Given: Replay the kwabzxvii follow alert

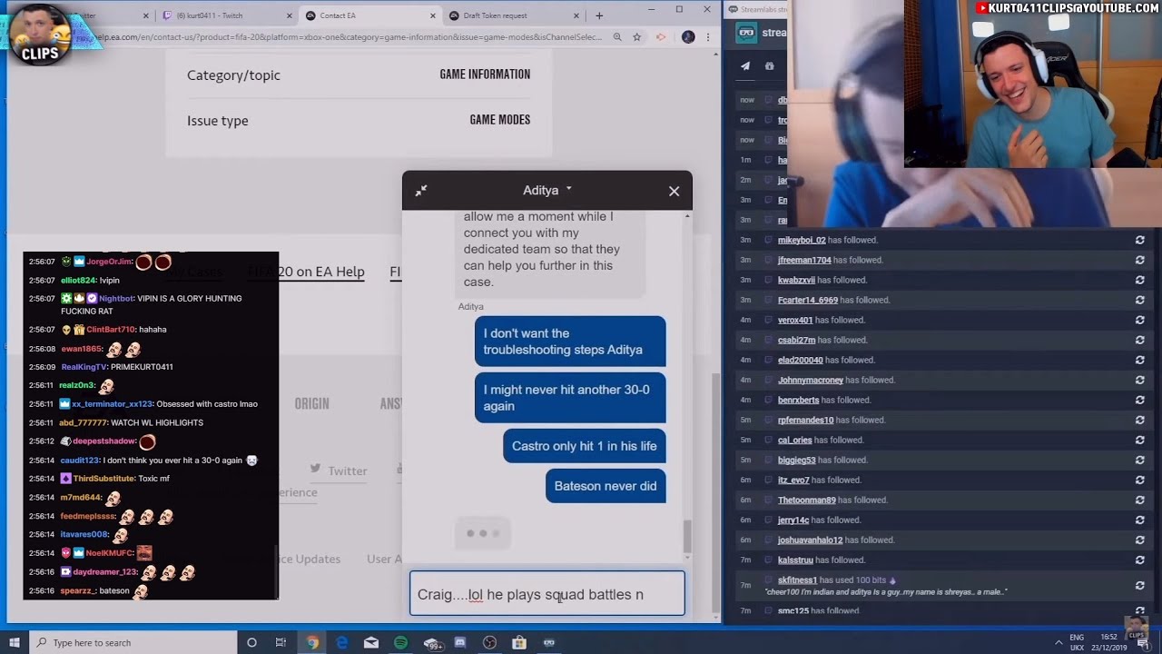Looking at the screenshot, I should [x=1139, y=280].
